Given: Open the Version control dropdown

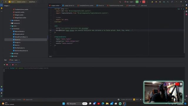Looking at the screenshot, I should [22, 2].
